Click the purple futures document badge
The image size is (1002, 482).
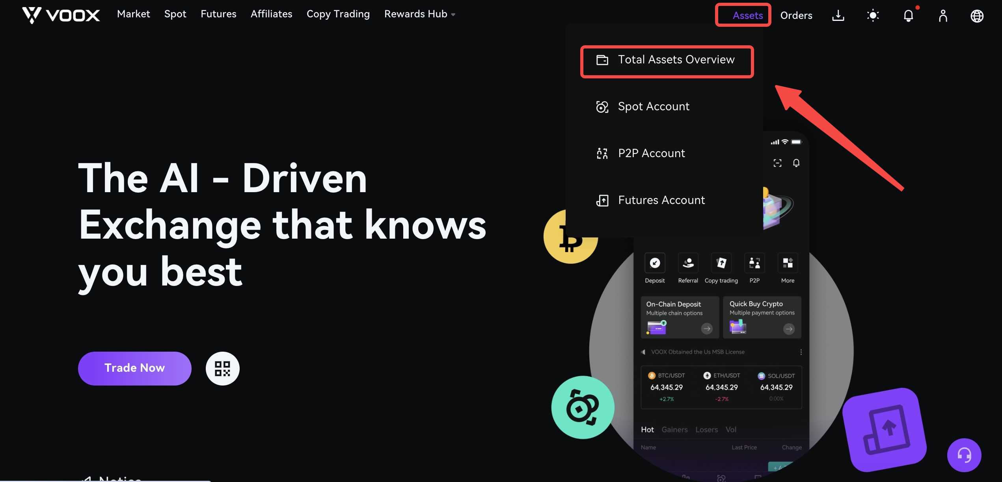[885, 430]
